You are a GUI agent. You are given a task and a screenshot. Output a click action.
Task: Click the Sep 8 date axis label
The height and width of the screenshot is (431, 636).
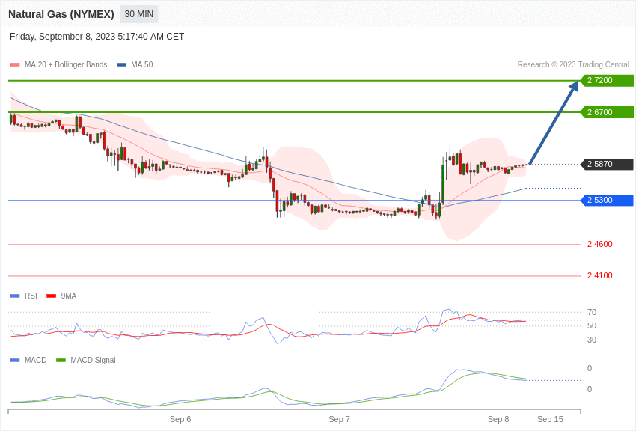498,419
